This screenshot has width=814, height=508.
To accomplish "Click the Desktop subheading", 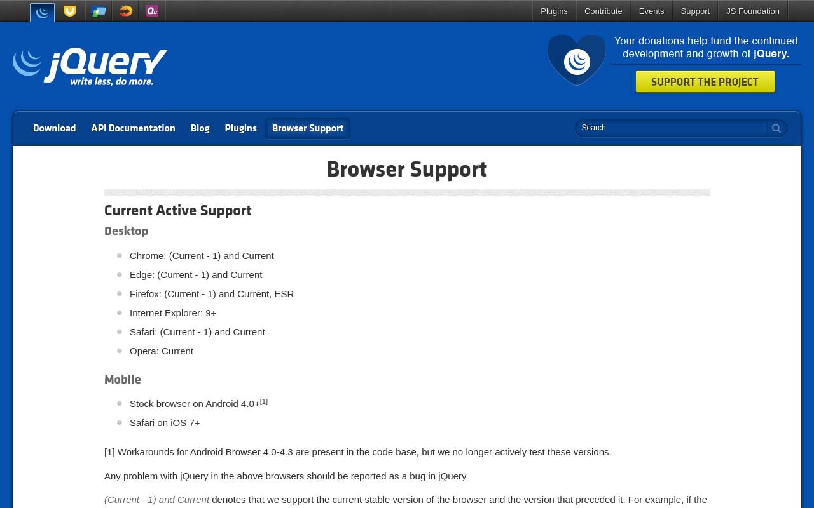I will [x=127, y=231].
